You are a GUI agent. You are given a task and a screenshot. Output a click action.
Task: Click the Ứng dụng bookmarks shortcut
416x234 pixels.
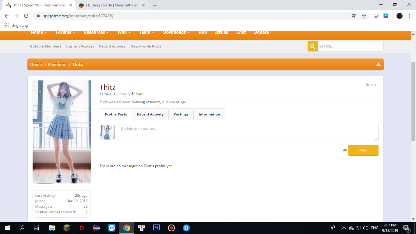(16, 26)
